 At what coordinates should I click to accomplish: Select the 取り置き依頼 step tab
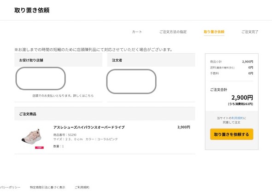tap(214, 32)
